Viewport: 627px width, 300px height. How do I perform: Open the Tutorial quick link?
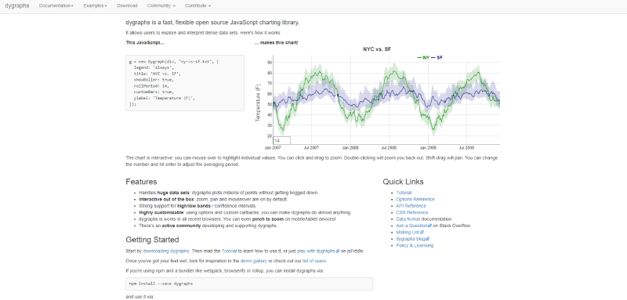click(x=404, y=193)
